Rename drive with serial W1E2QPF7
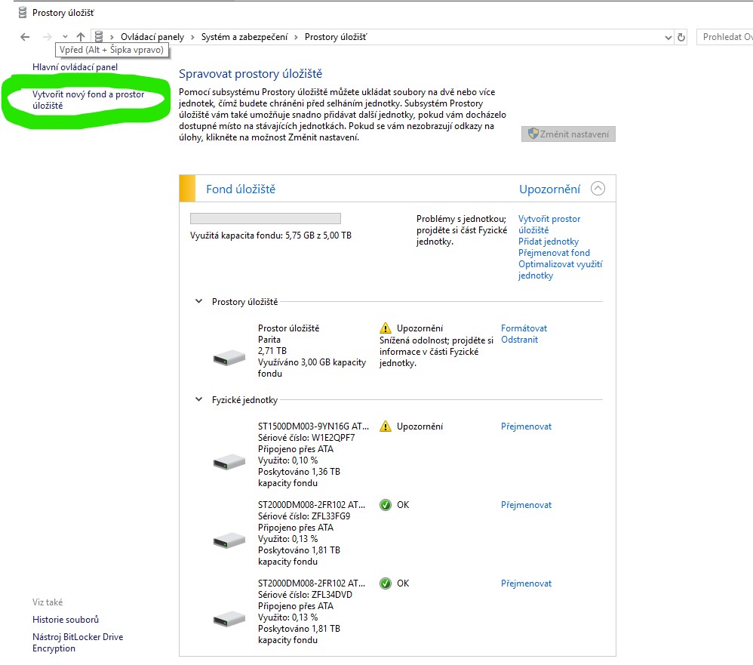The image size is (753, 665). 527,426
